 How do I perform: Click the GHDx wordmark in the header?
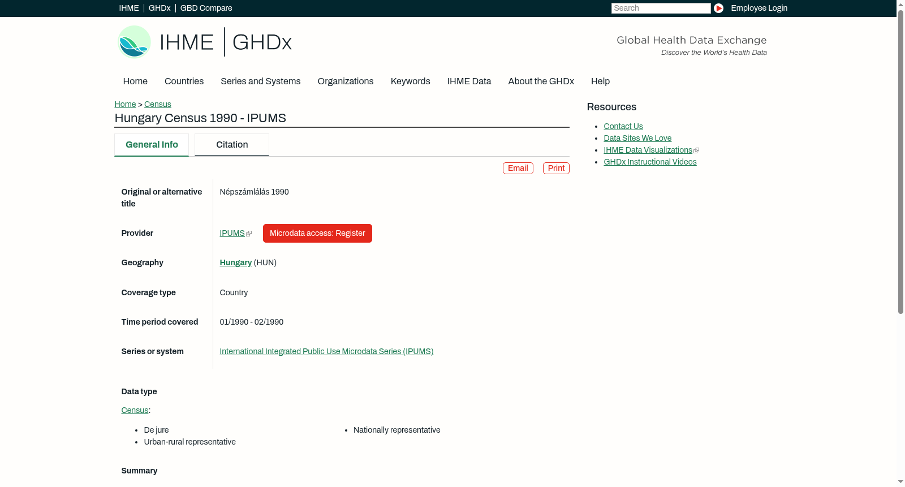coord(262,42)
